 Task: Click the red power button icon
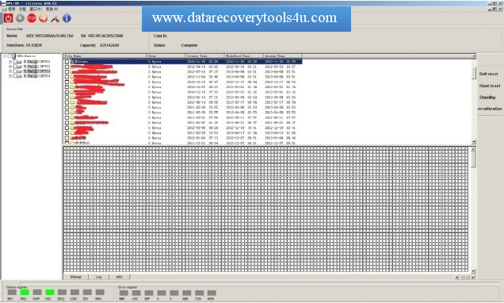click(x=9, y=18)
